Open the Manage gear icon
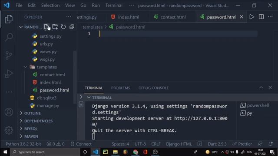278x156 pixels. [9, 130]
